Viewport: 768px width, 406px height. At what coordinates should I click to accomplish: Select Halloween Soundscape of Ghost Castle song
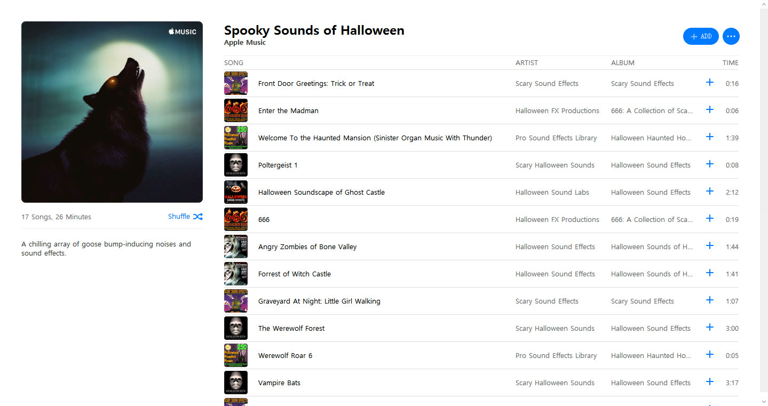321,193
